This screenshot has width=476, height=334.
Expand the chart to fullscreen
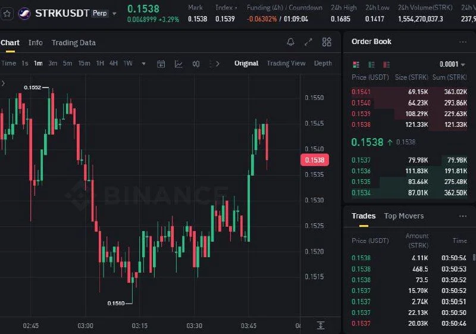point(308,42)
